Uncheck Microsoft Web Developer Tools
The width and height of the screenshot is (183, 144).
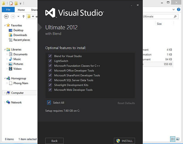coord(50,90)
